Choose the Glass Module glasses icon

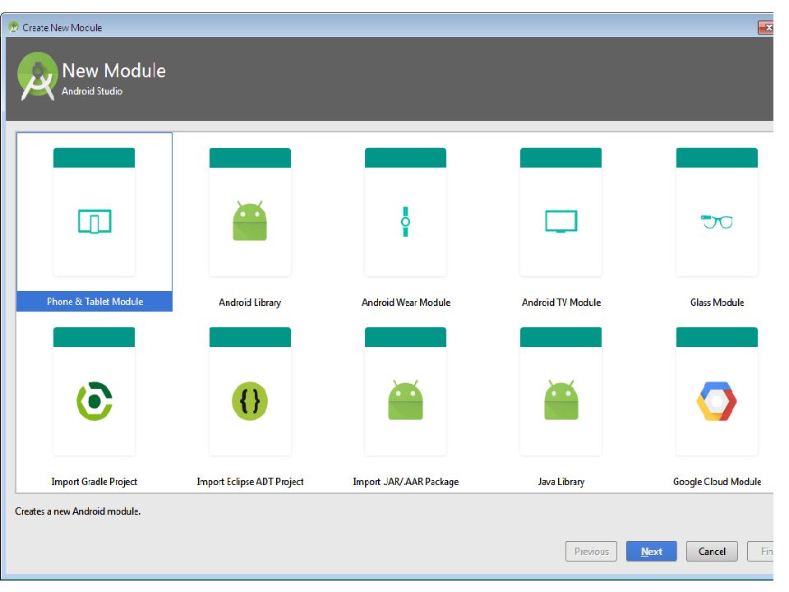click(717, 221)
